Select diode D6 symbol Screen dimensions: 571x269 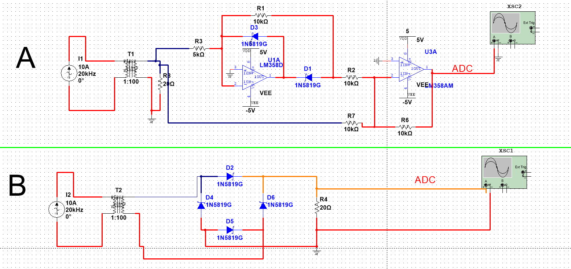(263, 205)
